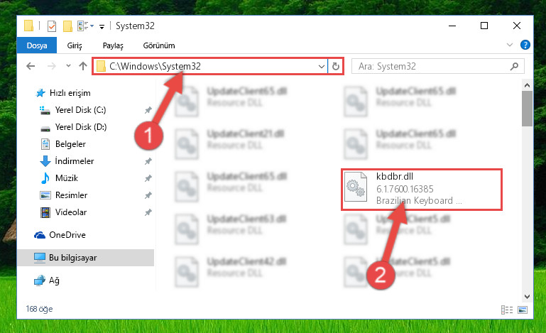
Task: Go up one folder level arrow
Action: pos(83,66)
